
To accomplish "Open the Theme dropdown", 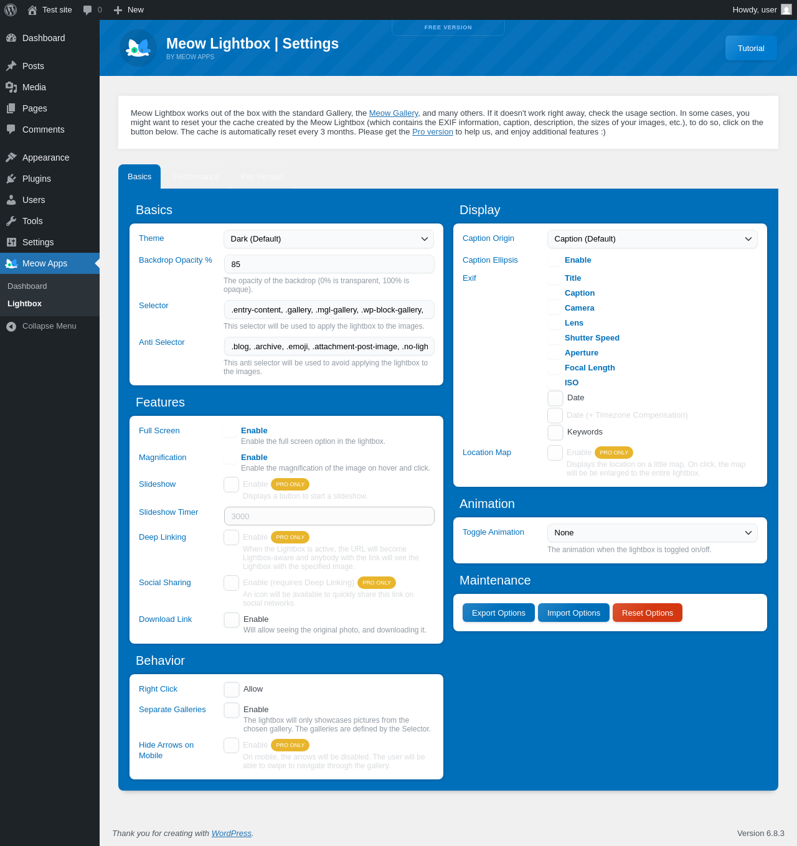I will tap(329, 239).
